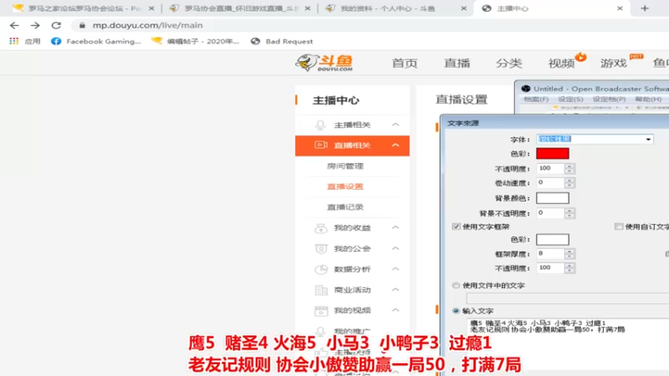Image resolution: width=669 pixels, height=376 pixels.
Task: Click the 背景颜色 white color swatch
Action: click(x=553, y=198)
